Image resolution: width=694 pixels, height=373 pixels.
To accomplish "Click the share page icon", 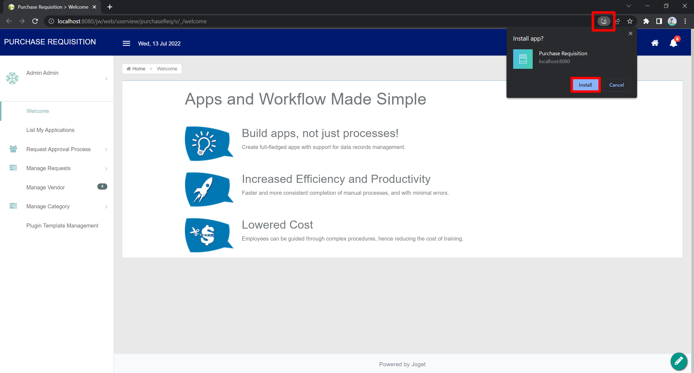I will (618, 21).
